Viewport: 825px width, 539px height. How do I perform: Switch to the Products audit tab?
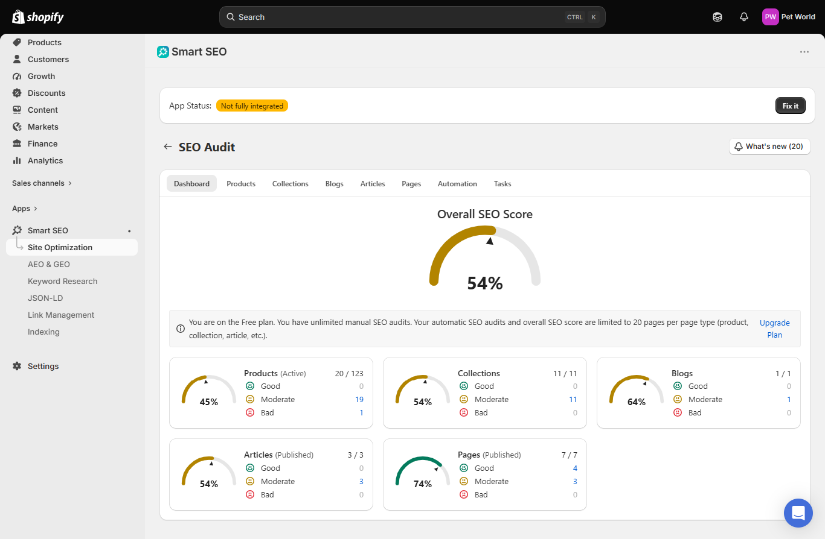tap(241, 183)
